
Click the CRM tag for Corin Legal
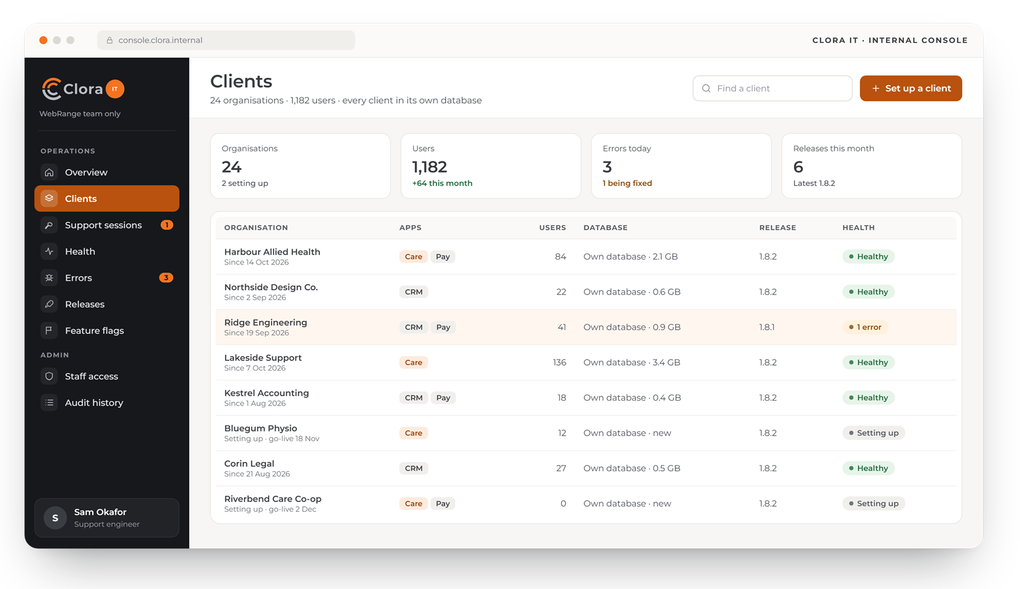(414, 469)
